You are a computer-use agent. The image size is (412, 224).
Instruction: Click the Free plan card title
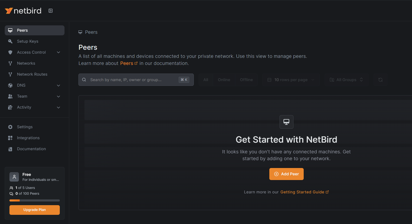[27, 175]
